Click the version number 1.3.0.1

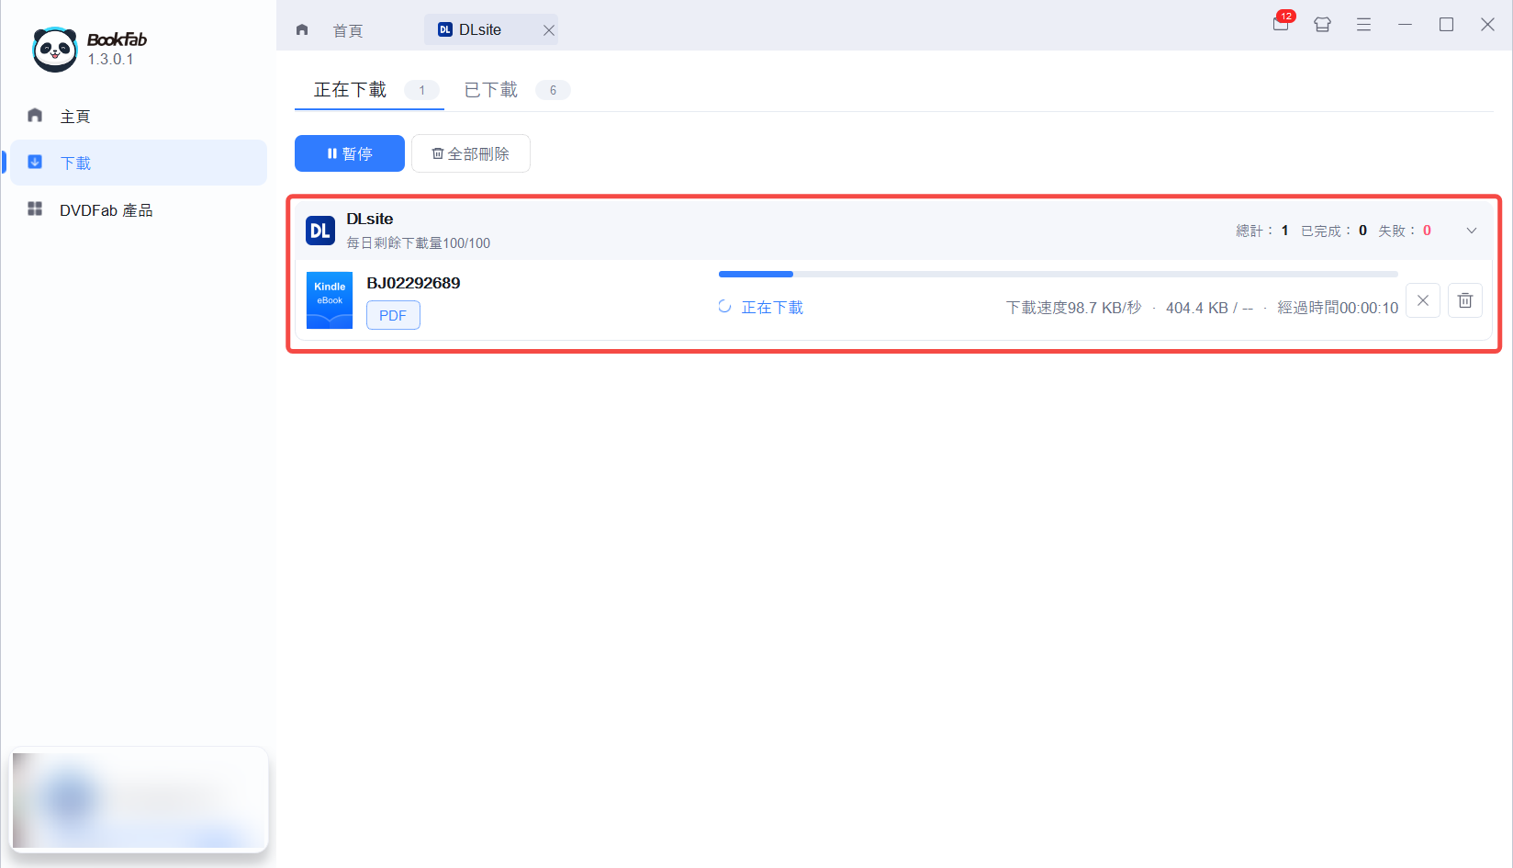111,59
